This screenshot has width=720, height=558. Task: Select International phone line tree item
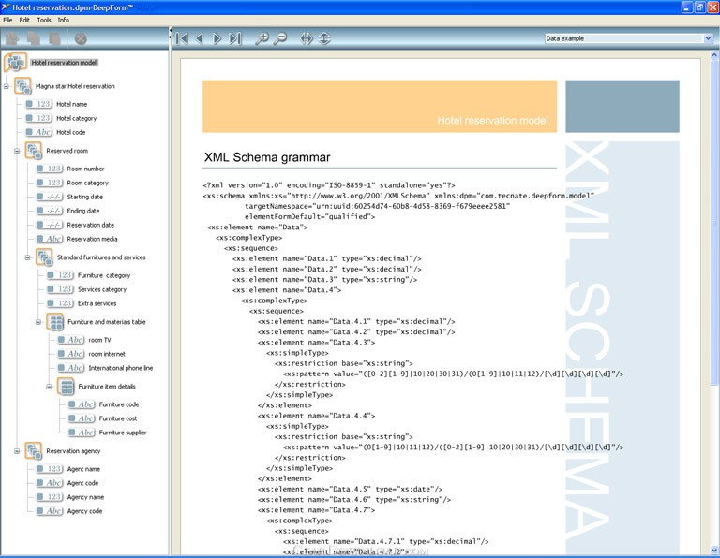pos(121,368)
